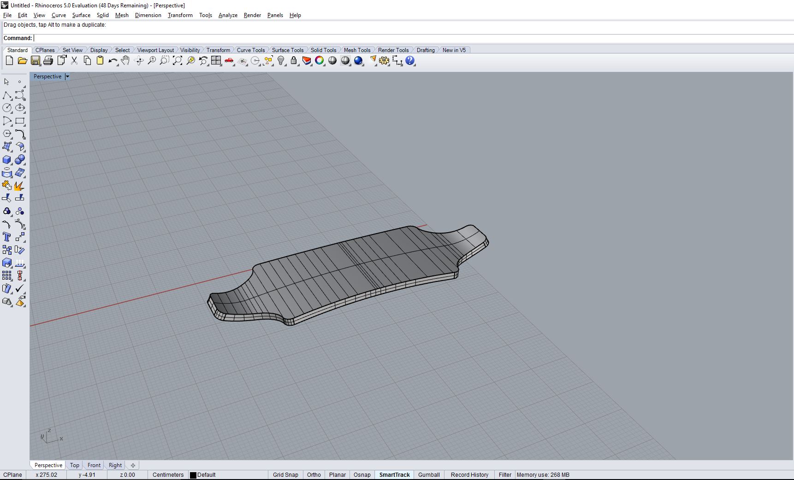794x480 pixels.
Task: Click the black Default layer color swatch
Action: [193, 475]
